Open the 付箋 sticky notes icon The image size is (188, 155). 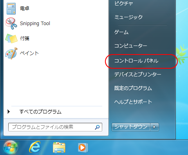[11, 38]
